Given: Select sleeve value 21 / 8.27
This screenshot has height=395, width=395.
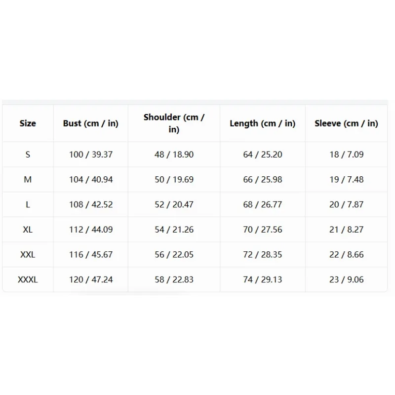Looking at the screenshot, I should (347, 230).
